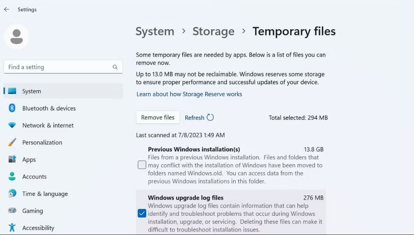Click the Remove files button
414x235 pixels.
tap(158, 117)
